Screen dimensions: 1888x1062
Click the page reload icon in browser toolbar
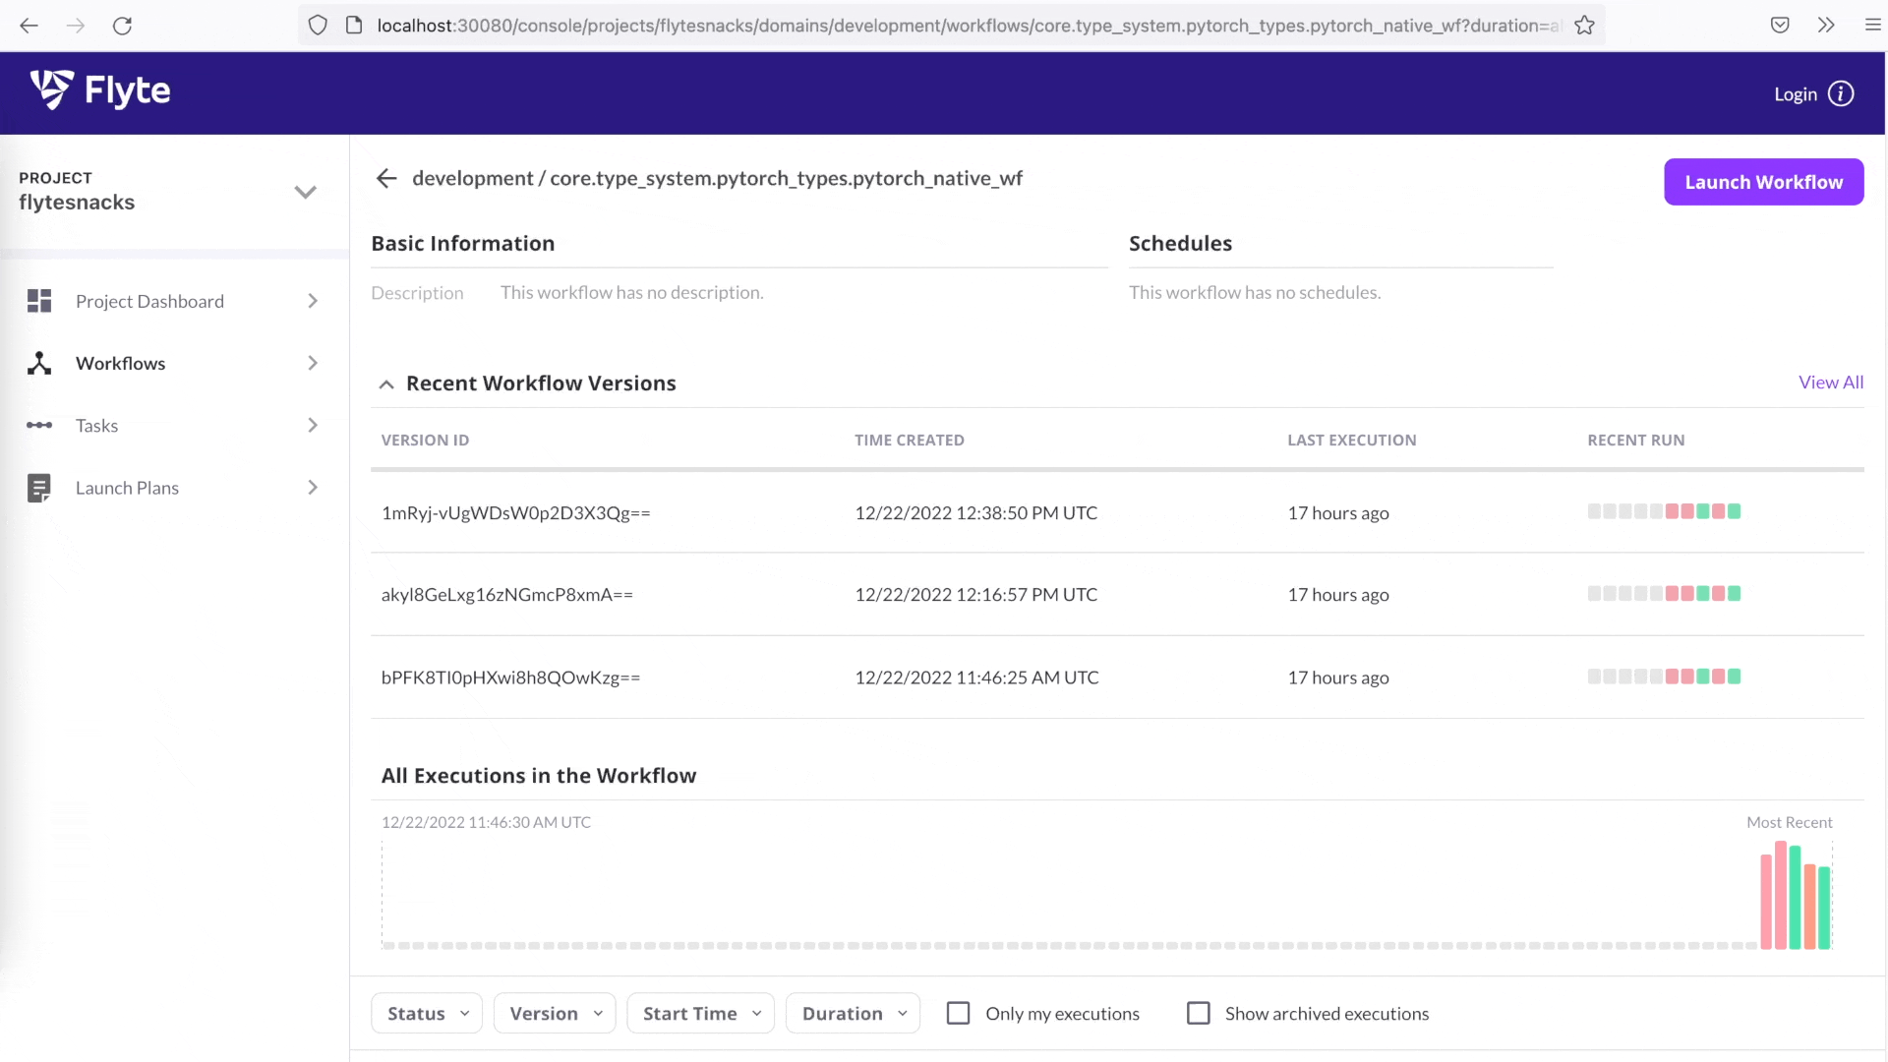click(122, 26)
